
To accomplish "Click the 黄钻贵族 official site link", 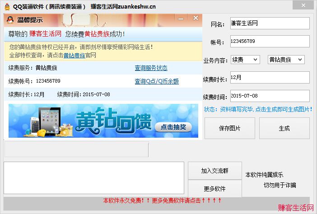I will tap(75, 56).
